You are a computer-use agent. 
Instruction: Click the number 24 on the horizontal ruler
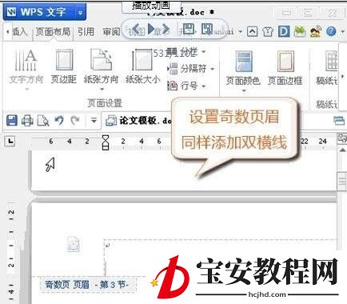323,141
